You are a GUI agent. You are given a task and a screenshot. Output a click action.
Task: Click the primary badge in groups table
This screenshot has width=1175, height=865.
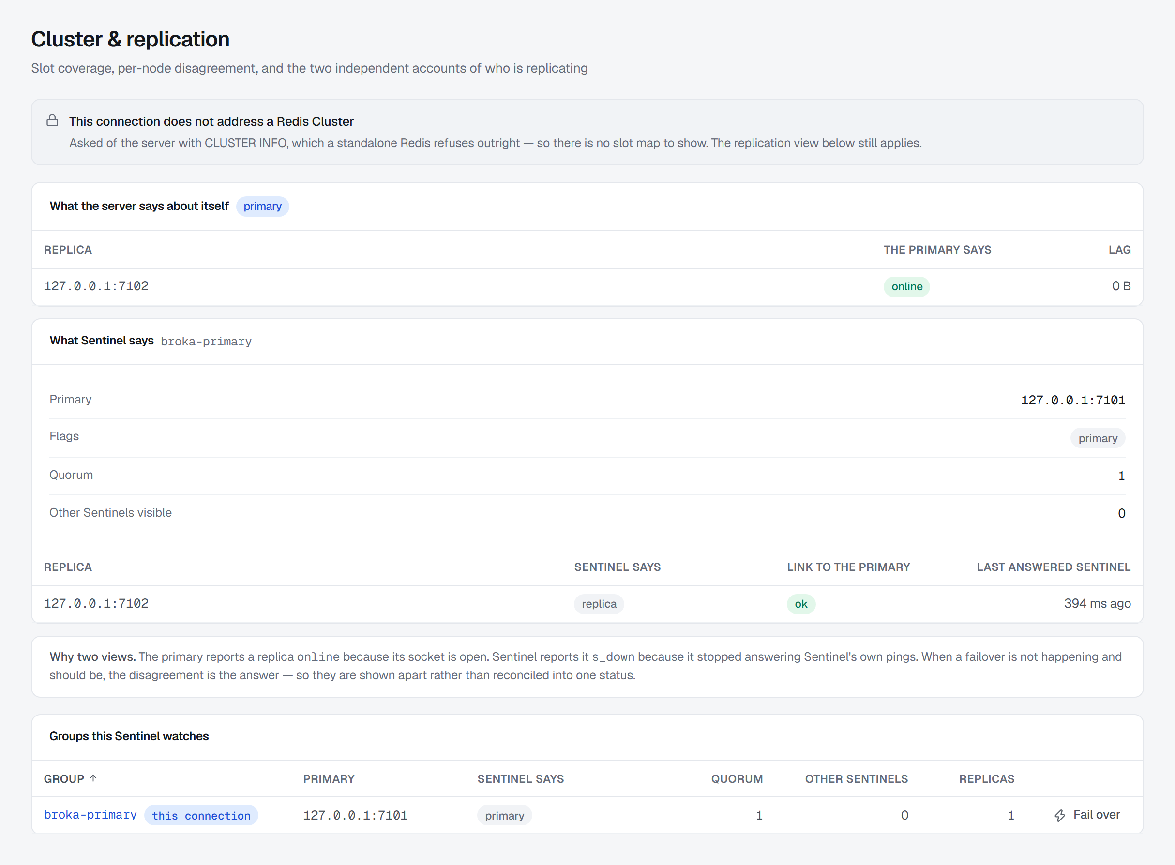click(x=504, y=815)
